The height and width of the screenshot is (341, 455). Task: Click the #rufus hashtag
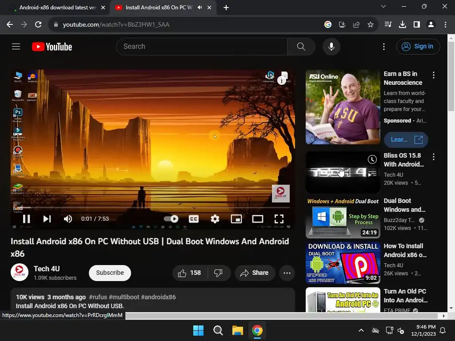(98, 297)
